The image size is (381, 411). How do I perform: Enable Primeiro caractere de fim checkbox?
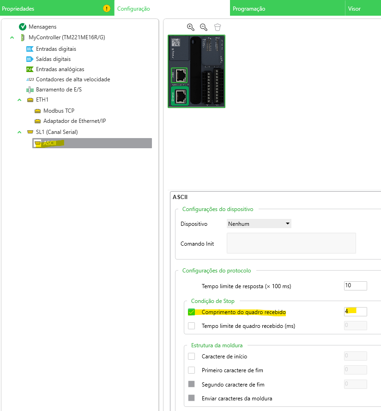tap(191, 370)
